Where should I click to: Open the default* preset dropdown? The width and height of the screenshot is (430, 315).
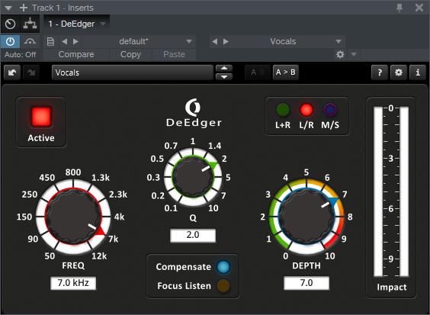pyautogui.click(x=139, y=42)
